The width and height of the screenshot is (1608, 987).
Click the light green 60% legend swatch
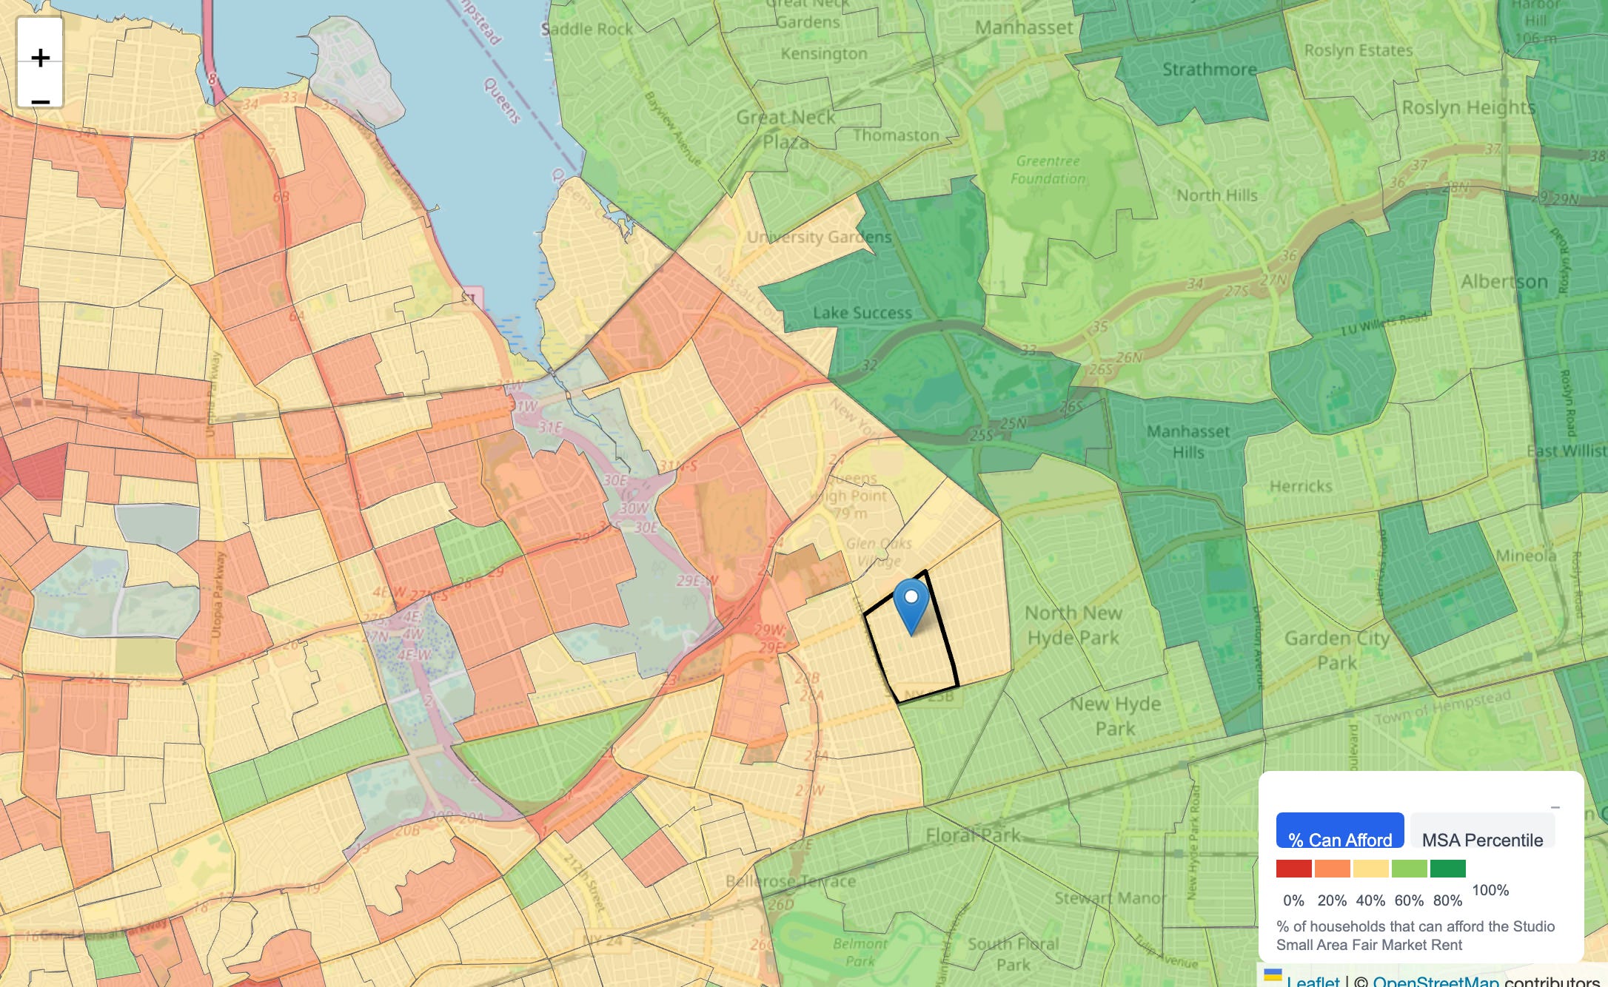coord(1409,868)
